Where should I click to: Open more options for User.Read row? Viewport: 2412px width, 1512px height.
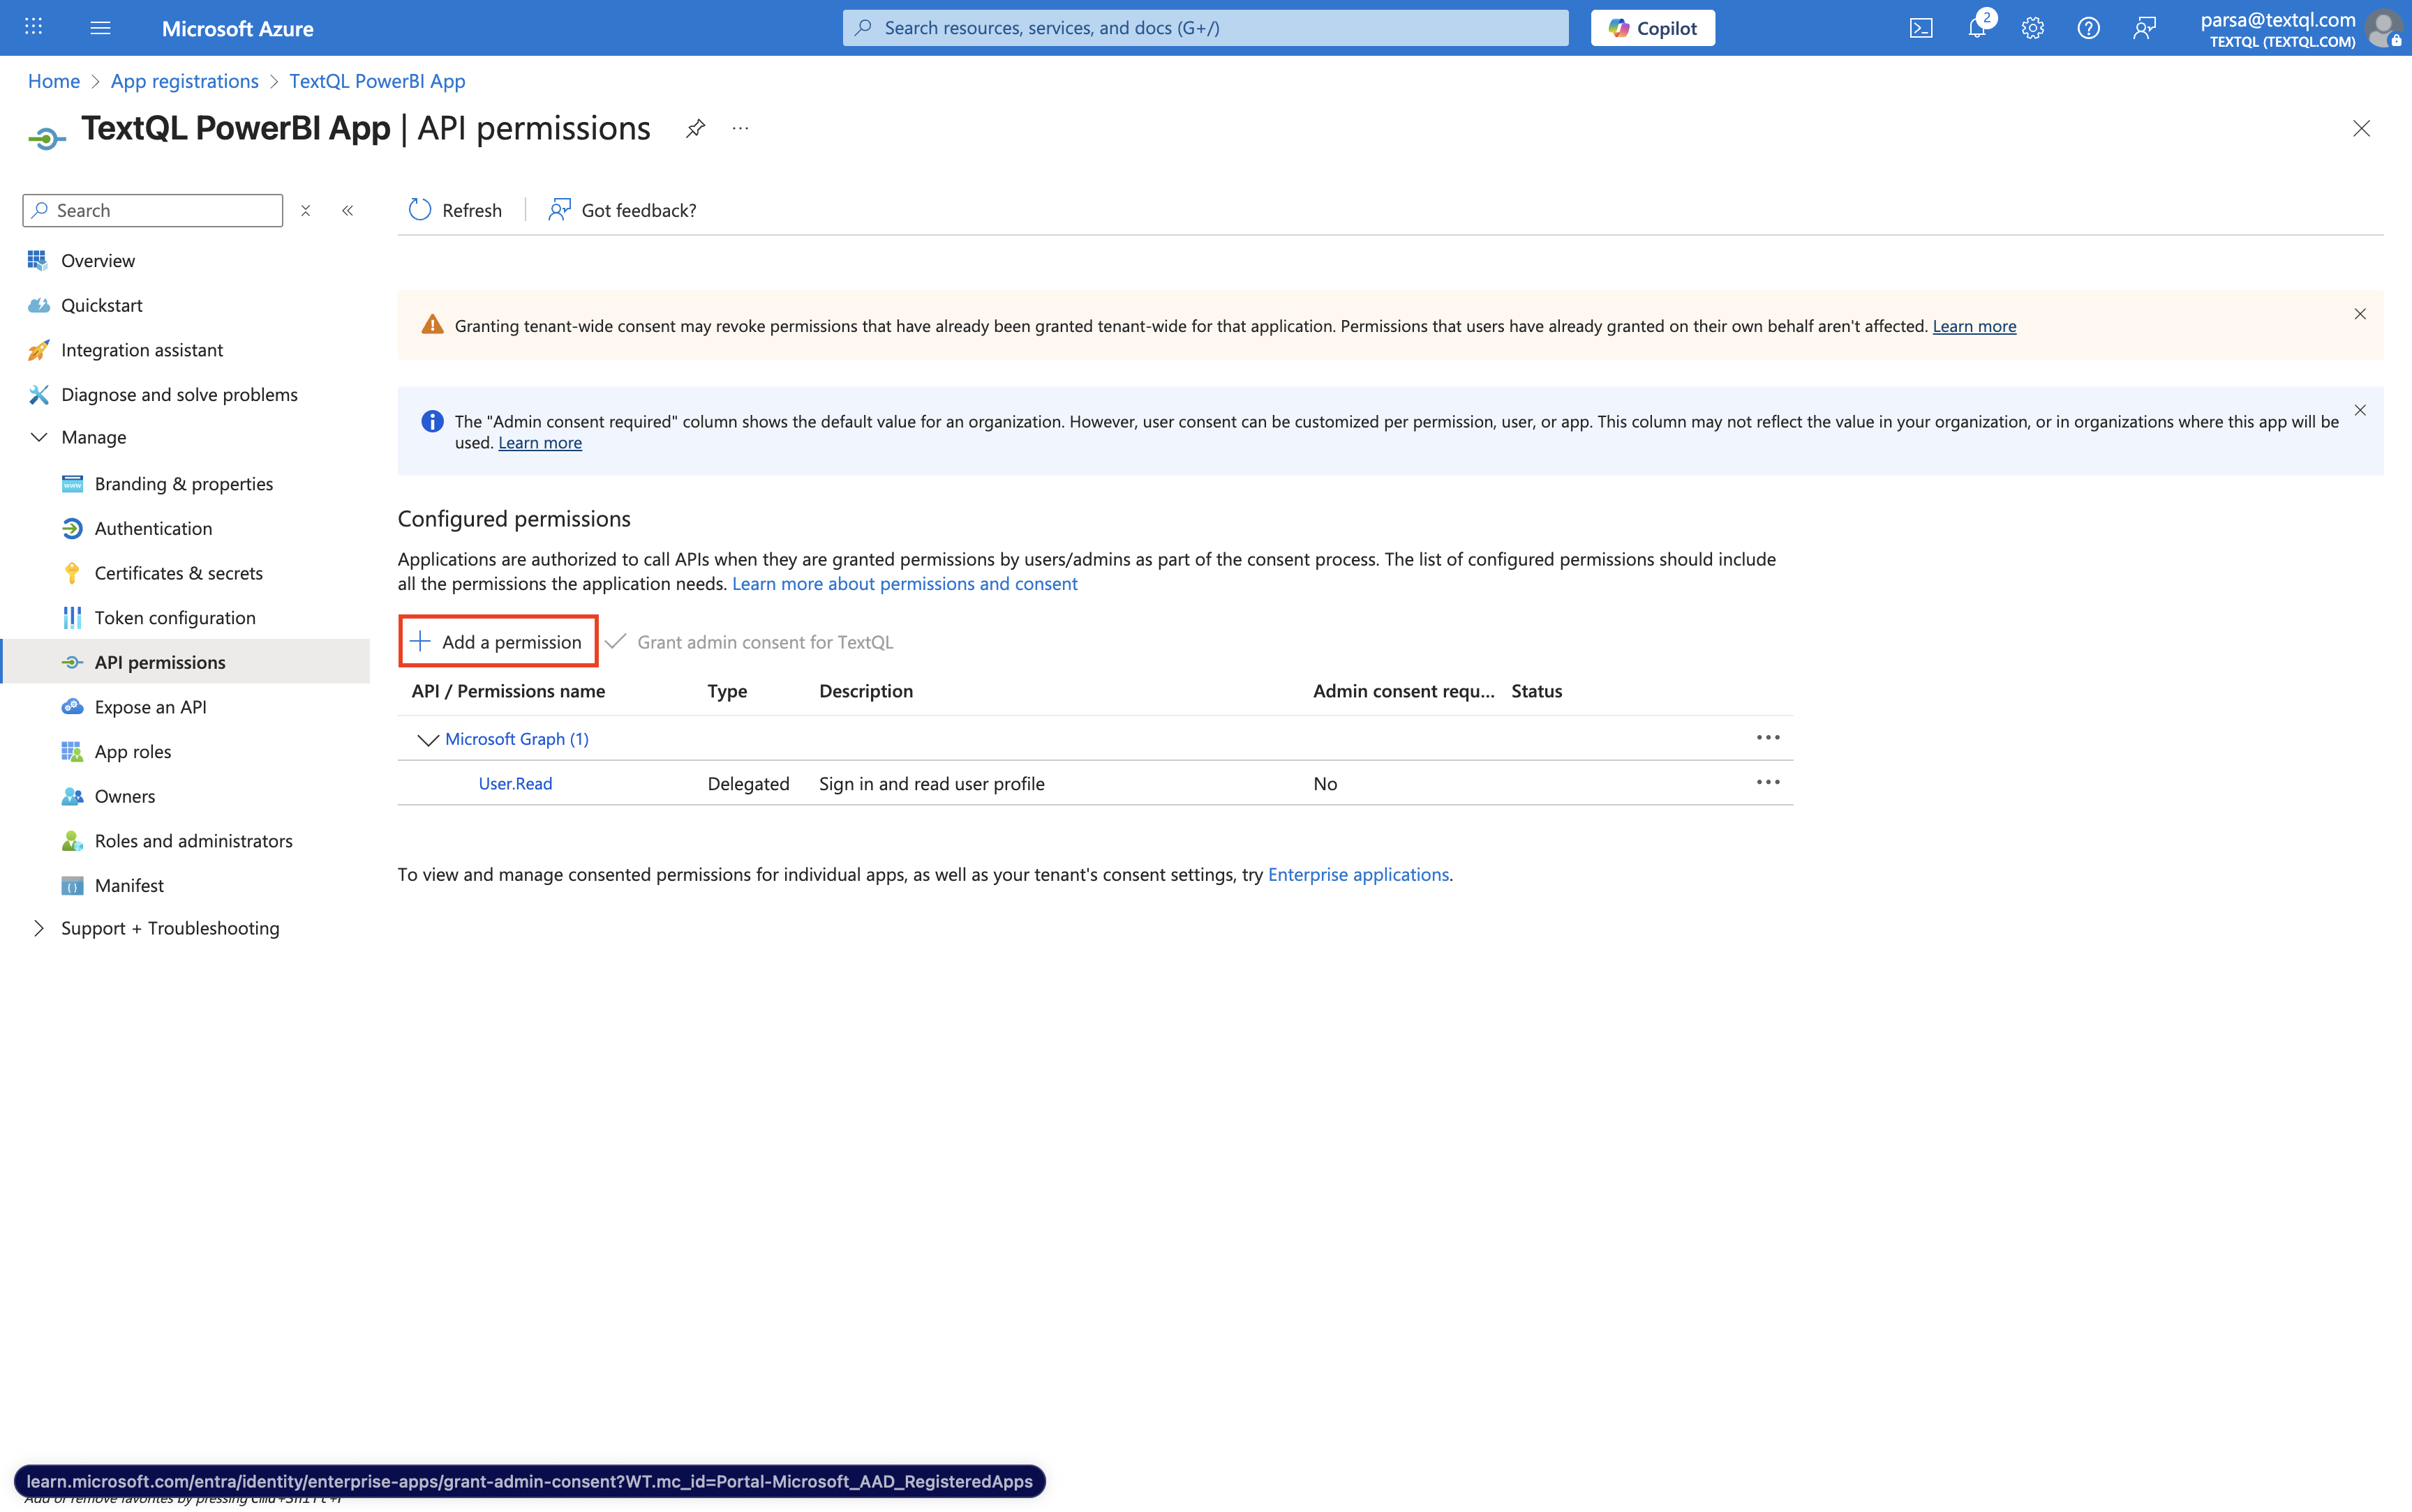(1768, 782)
